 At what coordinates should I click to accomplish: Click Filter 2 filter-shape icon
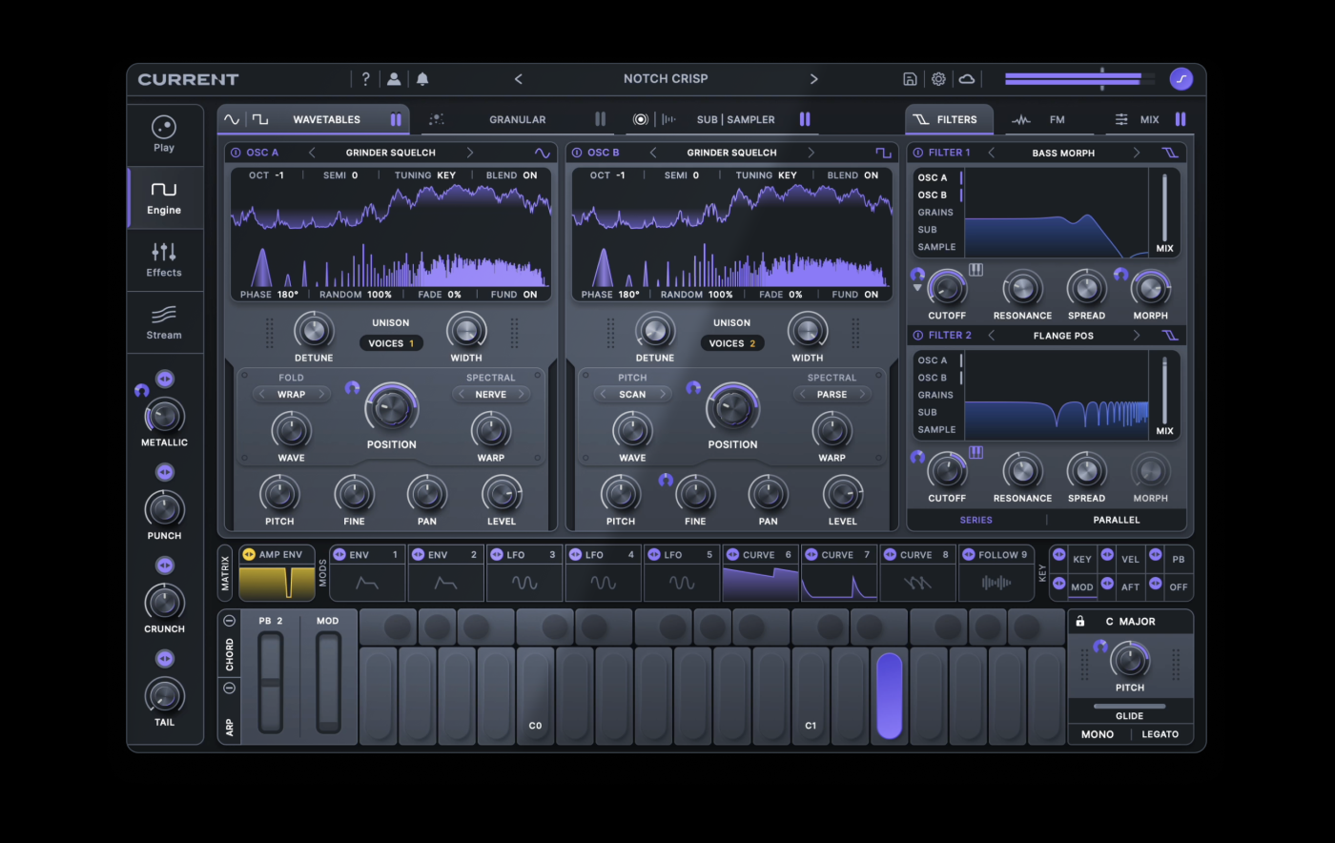point(1170,336)
